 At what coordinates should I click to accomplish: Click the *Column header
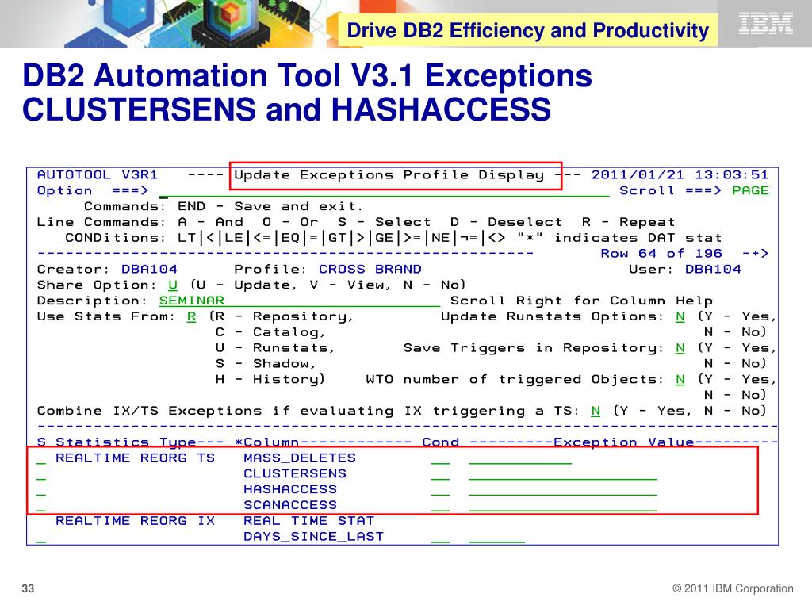tap(266, 442)
